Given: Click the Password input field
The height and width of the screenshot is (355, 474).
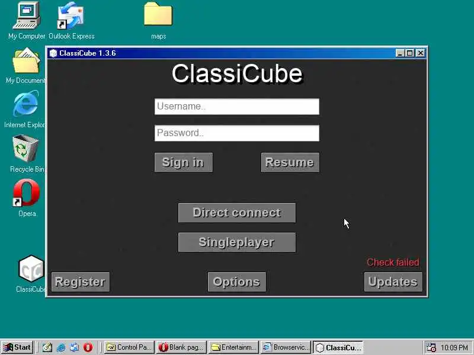Looking at the screenshot, I should (x=236, y=133).
